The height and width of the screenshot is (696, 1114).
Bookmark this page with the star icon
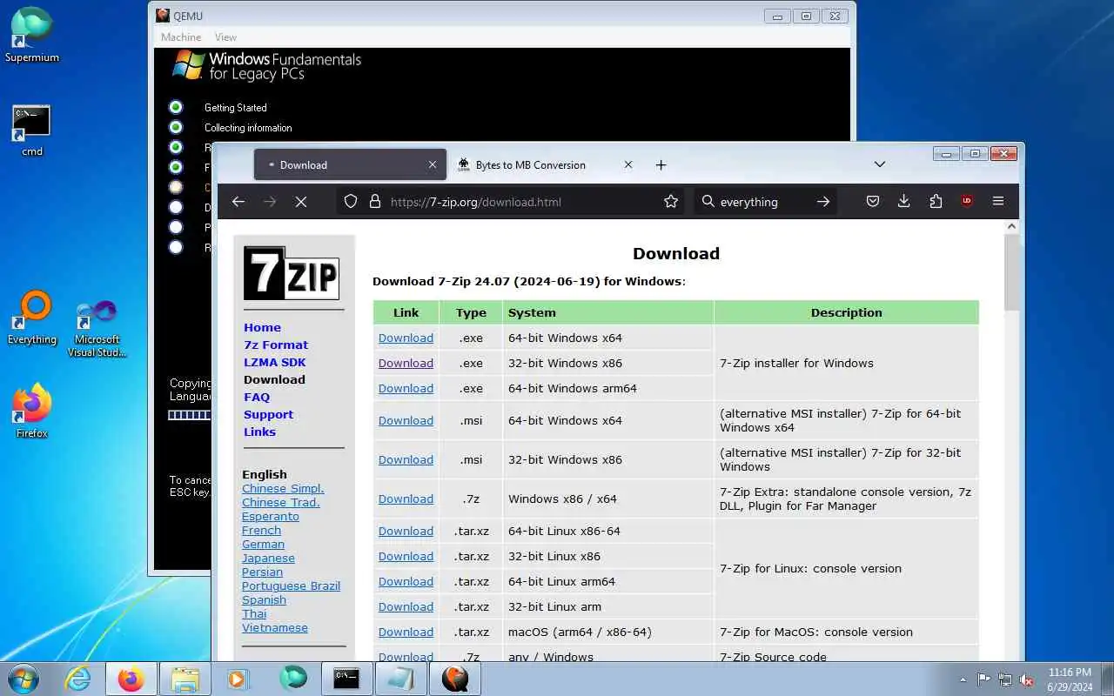(671, 201)
